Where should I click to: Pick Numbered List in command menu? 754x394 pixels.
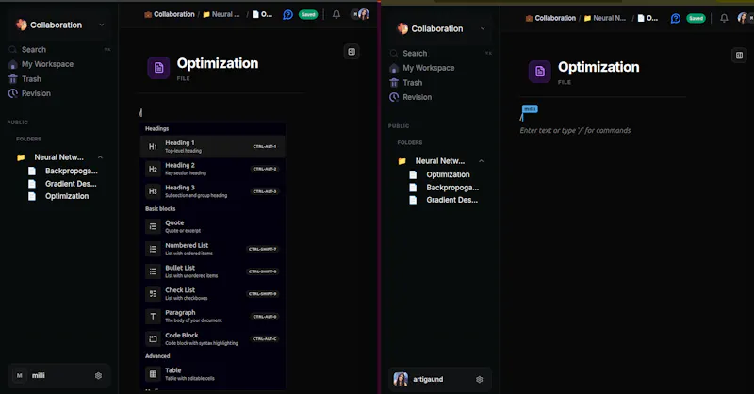coord(212,249)
